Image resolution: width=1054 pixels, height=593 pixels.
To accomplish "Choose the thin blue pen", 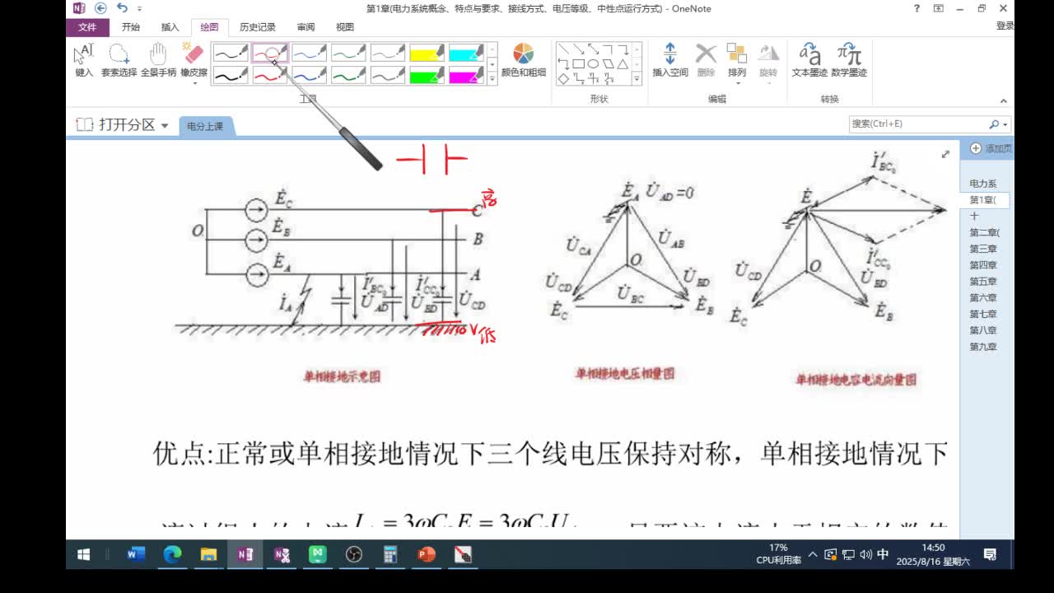I will [x=310, y=54].
